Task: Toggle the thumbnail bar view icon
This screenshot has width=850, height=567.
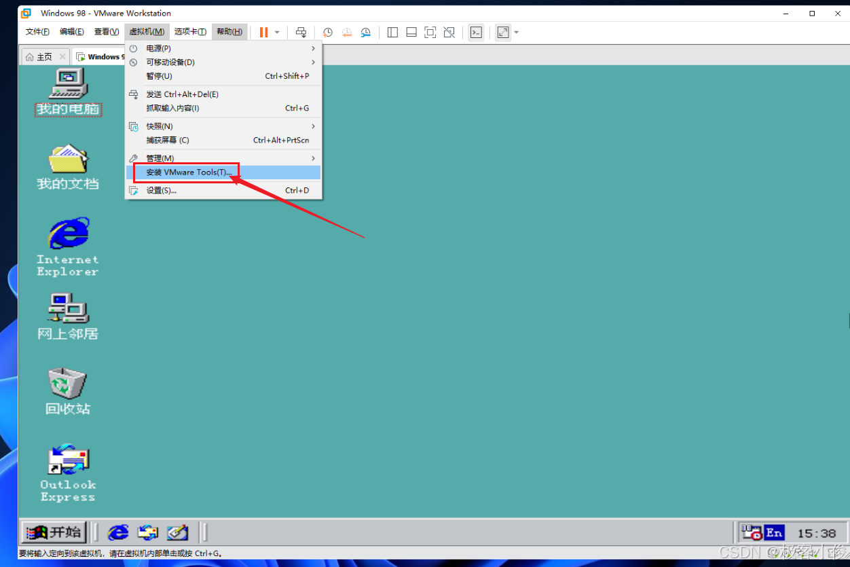Action: click(x=411, y=32)
